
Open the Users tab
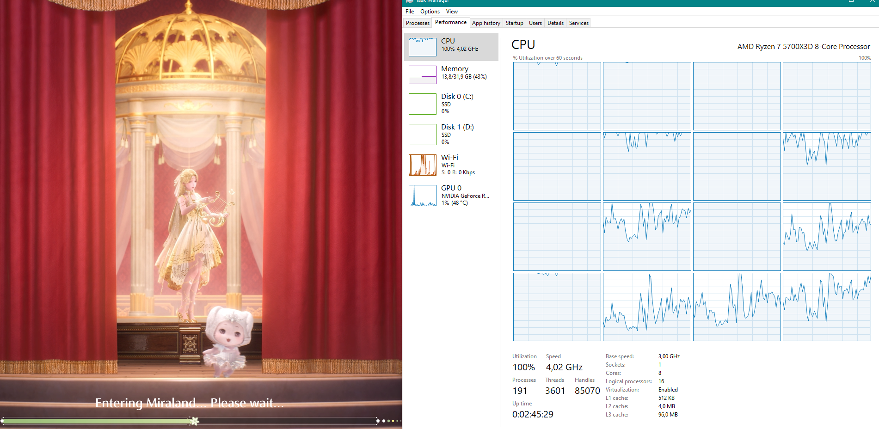pyautogui.click(x=535, y=23)
